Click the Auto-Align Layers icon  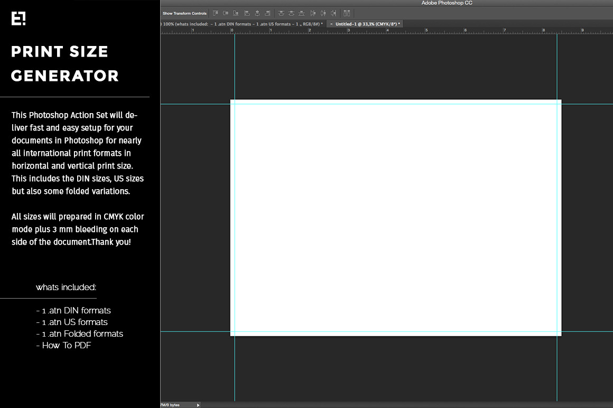pyautogui.click(x=347, y=13)
